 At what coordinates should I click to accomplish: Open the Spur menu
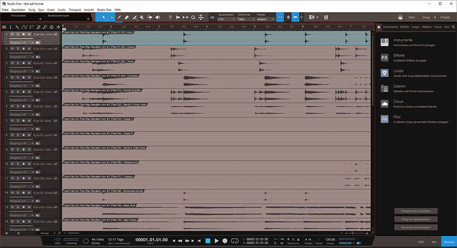41,10
